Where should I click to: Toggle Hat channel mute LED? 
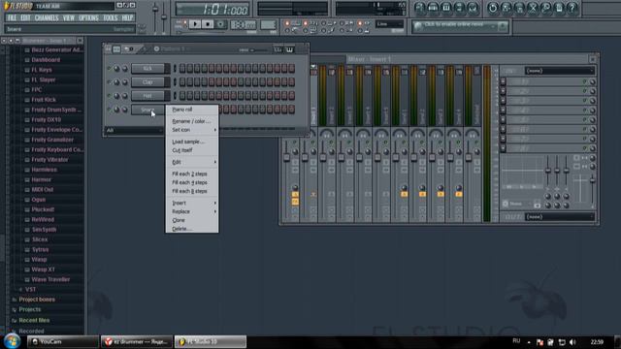point(109,95)
